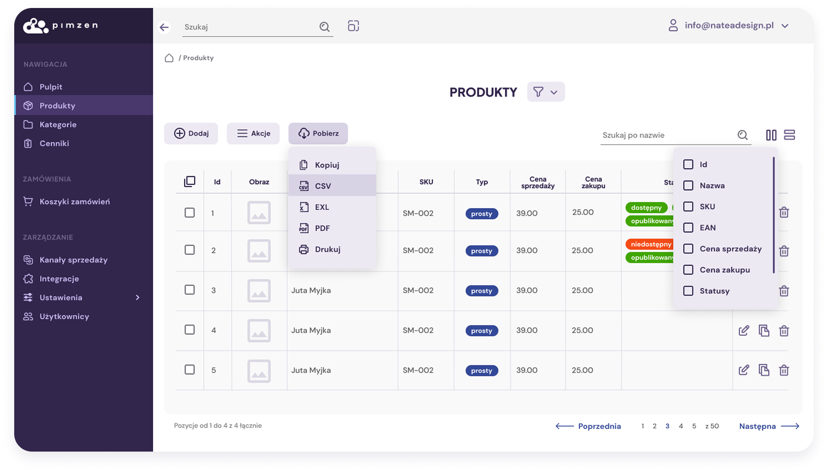Enable the Cena zakupu column checkbox
Viewport: 828px width, 472px height.
click(x=688, y=270)
